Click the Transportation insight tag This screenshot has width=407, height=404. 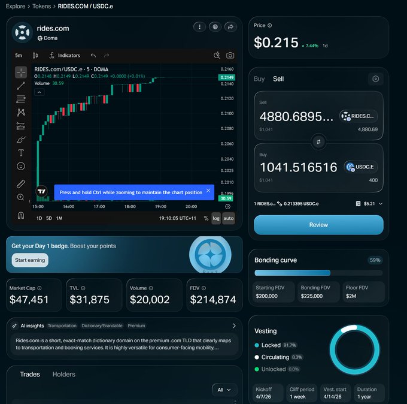(62, 325)
